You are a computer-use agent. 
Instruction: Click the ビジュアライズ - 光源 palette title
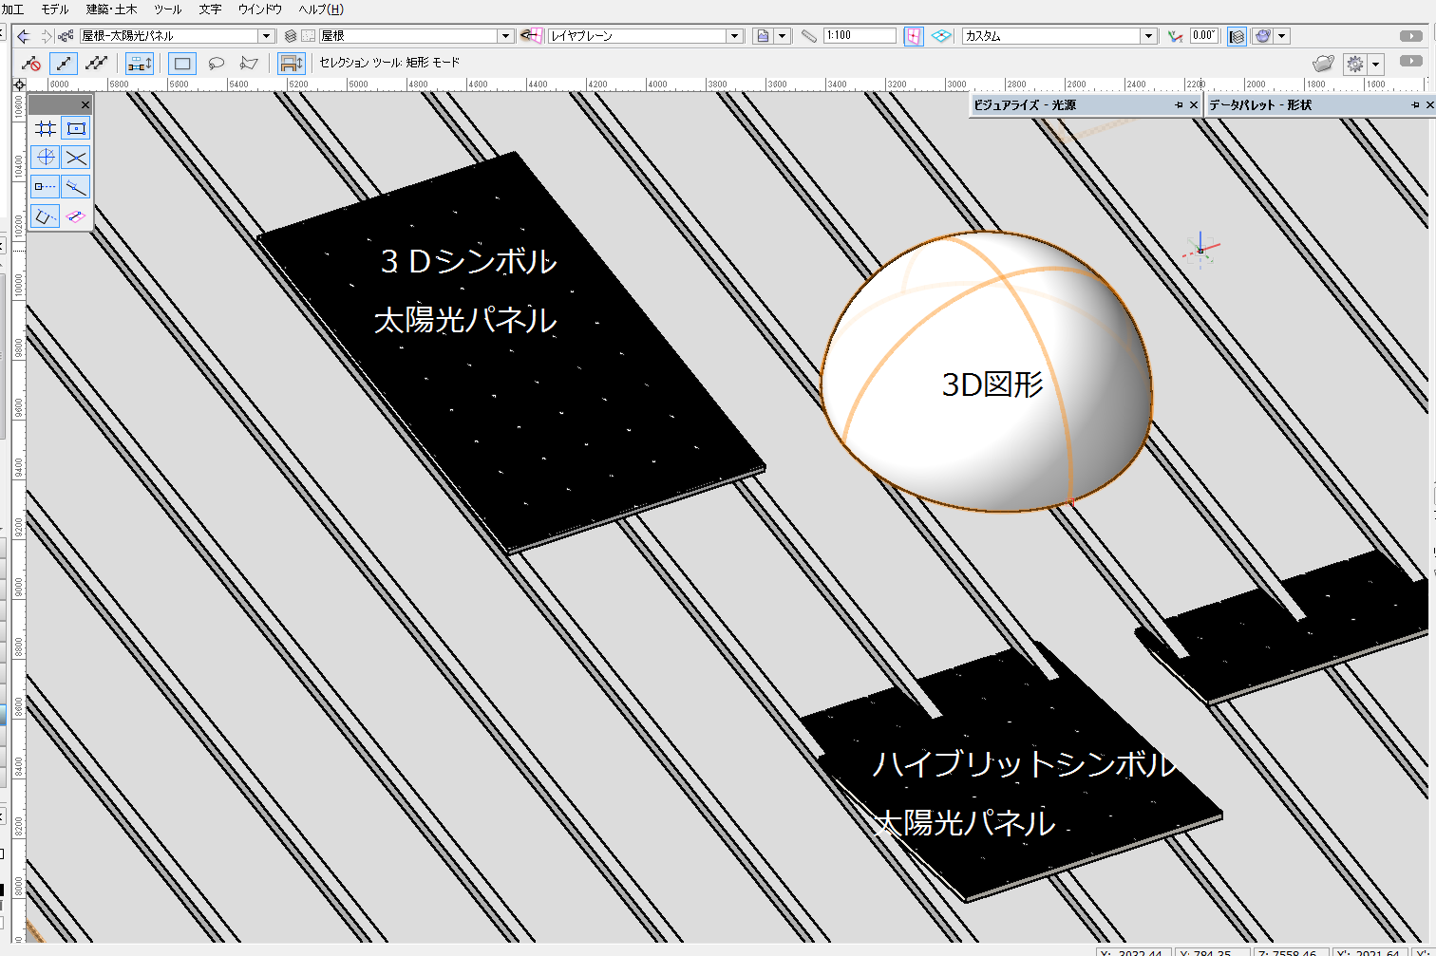[1025, 105]
